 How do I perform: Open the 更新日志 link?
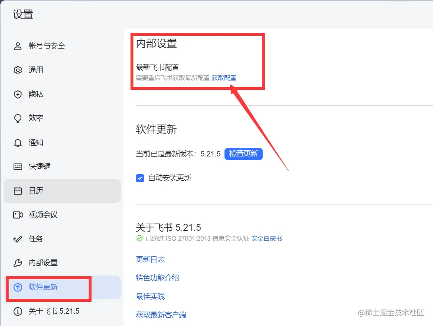point(150,259)
